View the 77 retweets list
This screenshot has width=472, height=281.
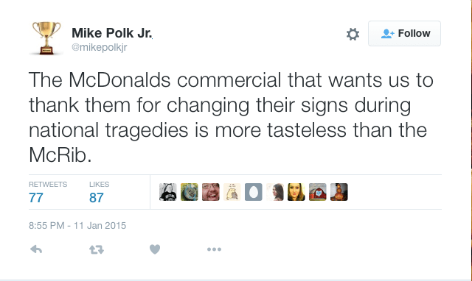(x=48, y=192)
